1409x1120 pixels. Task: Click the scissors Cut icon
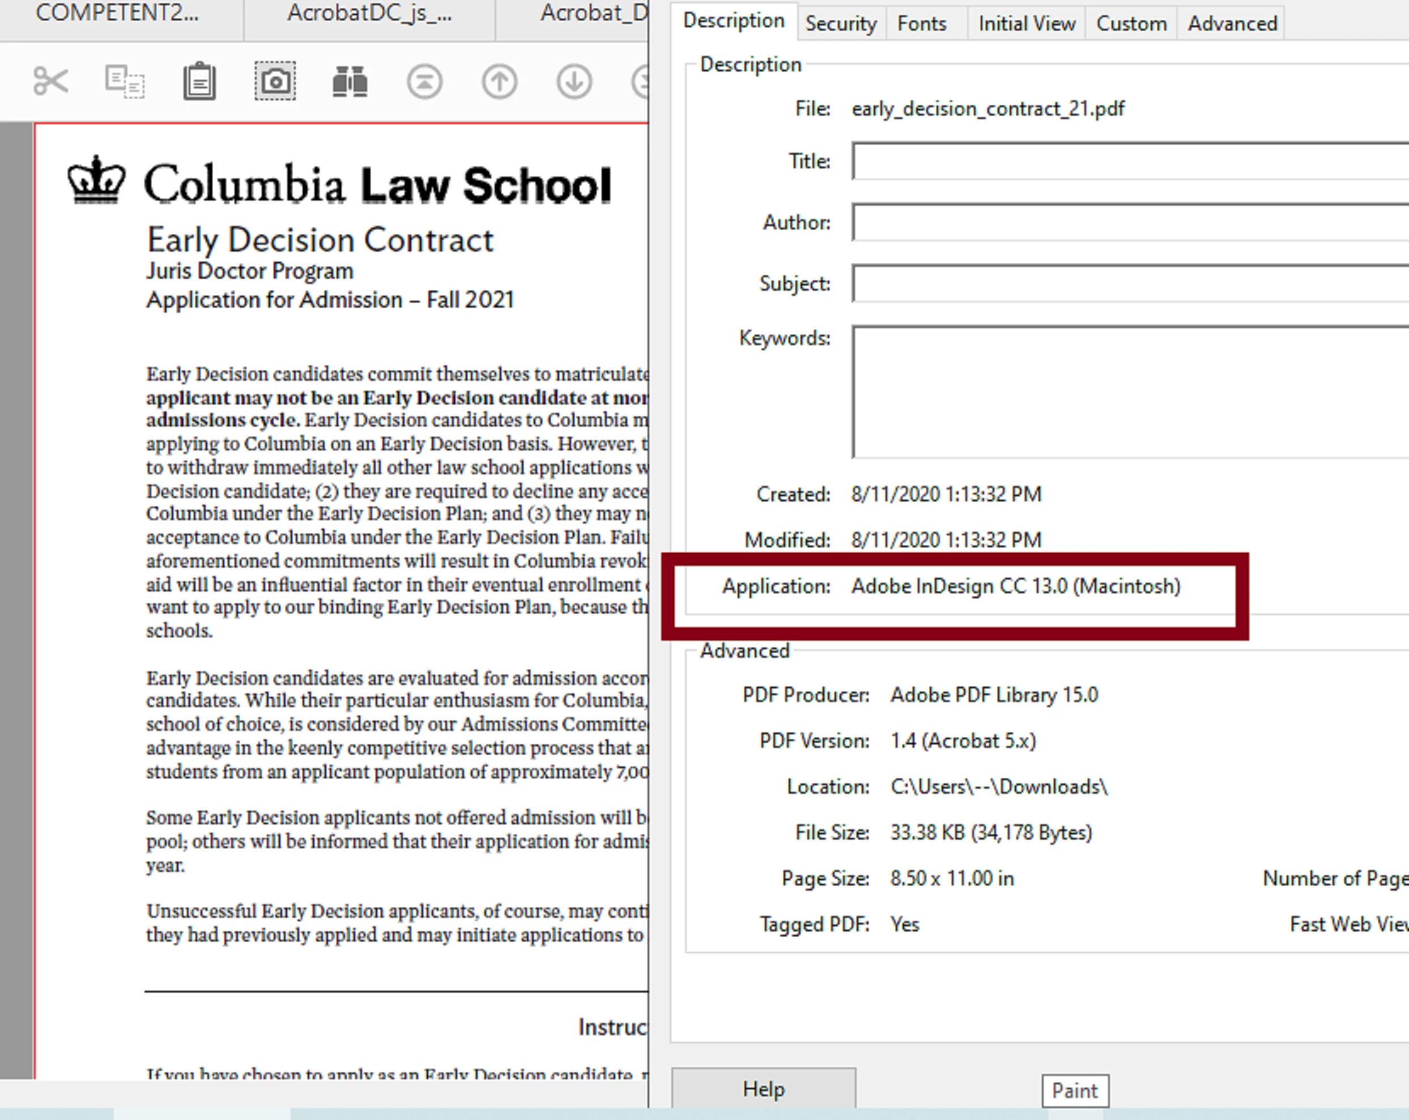pos(50,82)
